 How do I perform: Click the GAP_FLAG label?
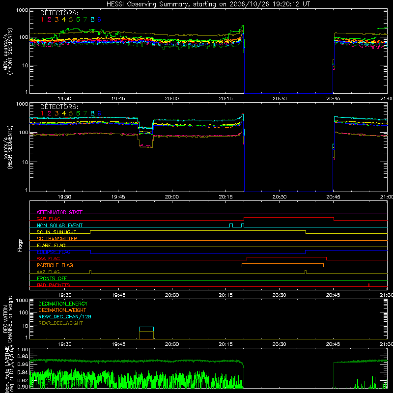(48, 219)
